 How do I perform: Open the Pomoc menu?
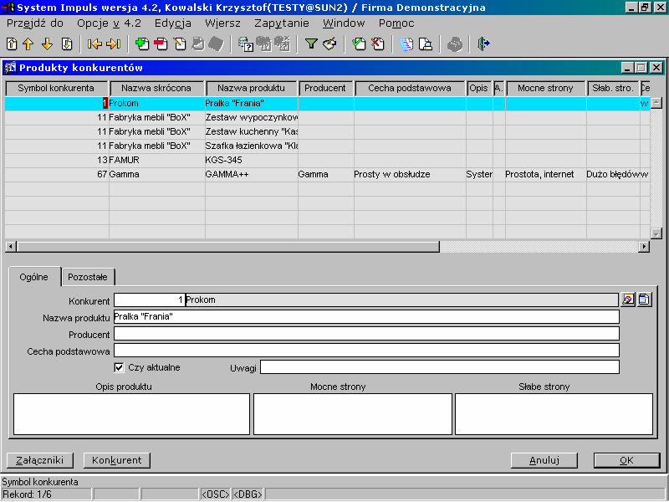396,23
